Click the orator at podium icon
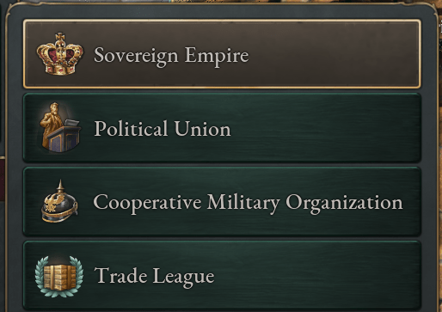Viewport: 442px width, 312px height. 60,126
